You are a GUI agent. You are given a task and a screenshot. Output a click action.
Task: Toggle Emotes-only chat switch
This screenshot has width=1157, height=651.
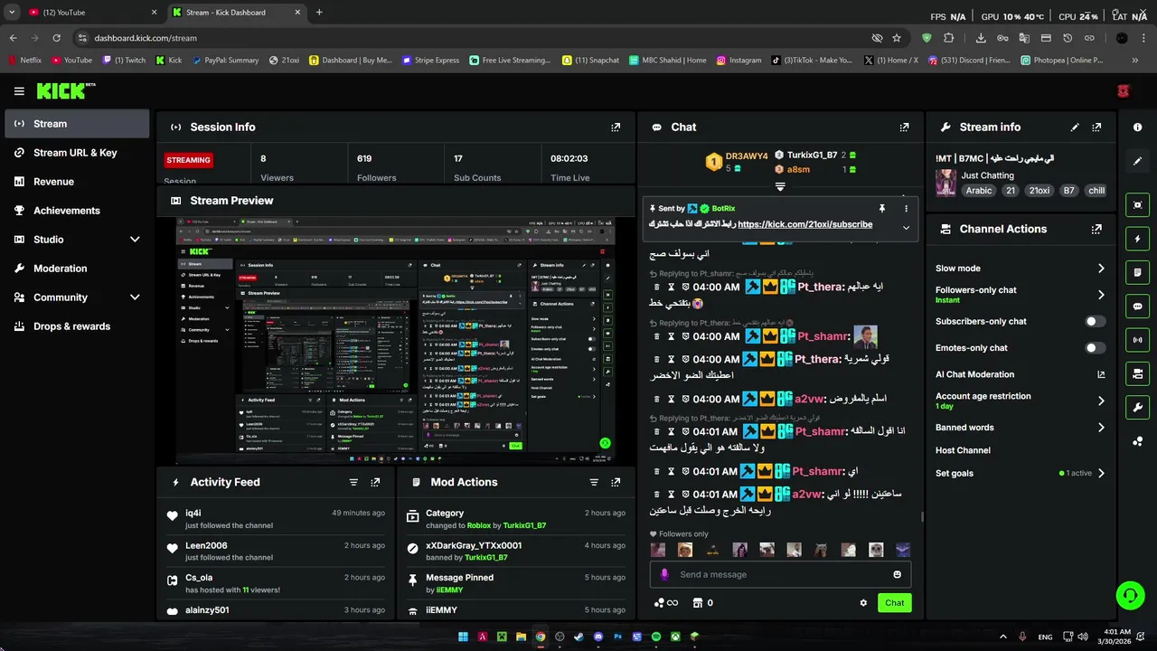coord(1095,348)
